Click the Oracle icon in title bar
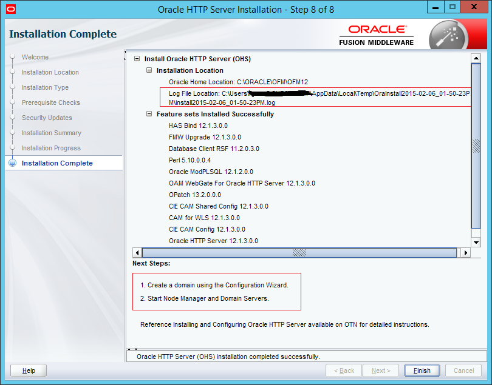 click(x=9, y=9)
